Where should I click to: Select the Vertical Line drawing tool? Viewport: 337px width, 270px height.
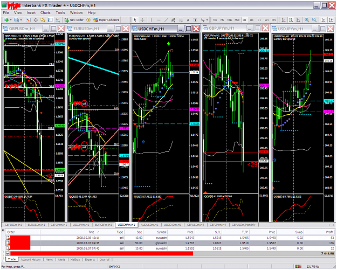151,20
